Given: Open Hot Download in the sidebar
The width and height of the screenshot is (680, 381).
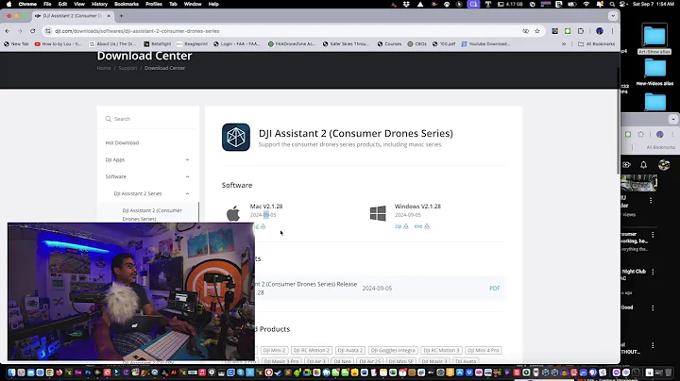Looking at the screenshot, I should (x=122, y=143).
